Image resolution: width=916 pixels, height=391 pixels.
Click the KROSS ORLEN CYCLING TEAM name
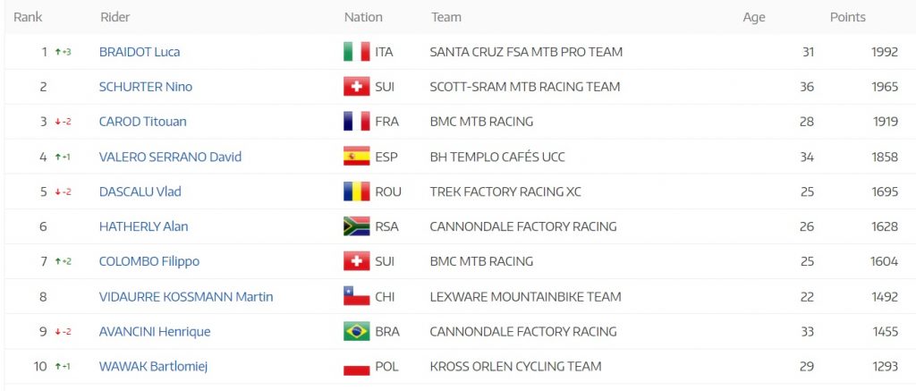coord(515,366)
